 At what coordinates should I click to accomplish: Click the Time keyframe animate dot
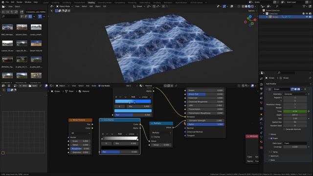(309, 111)
